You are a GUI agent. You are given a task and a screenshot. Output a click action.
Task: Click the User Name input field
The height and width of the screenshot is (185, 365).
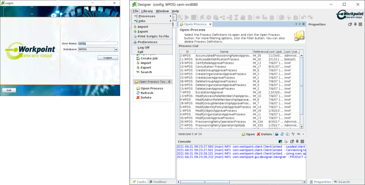point(98,43)
